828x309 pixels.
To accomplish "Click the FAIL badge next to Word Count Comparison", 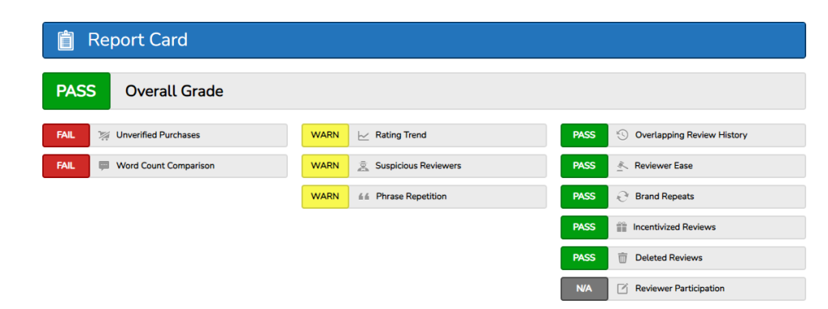I will 66,166.
